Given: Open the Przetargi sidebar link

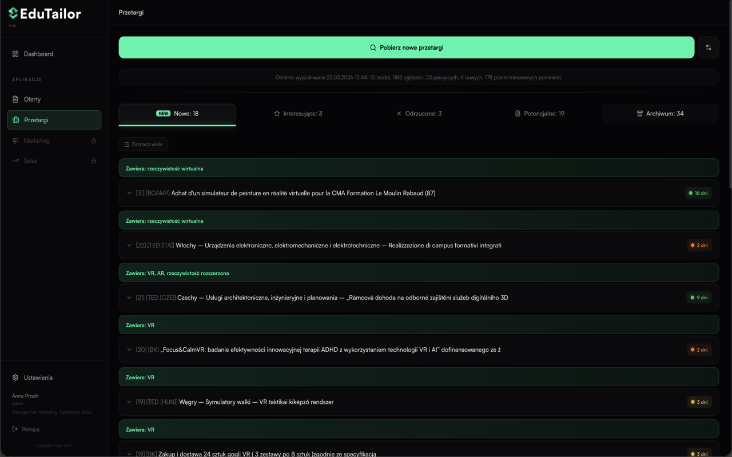Looking at the screenshot, I should 54,120.
